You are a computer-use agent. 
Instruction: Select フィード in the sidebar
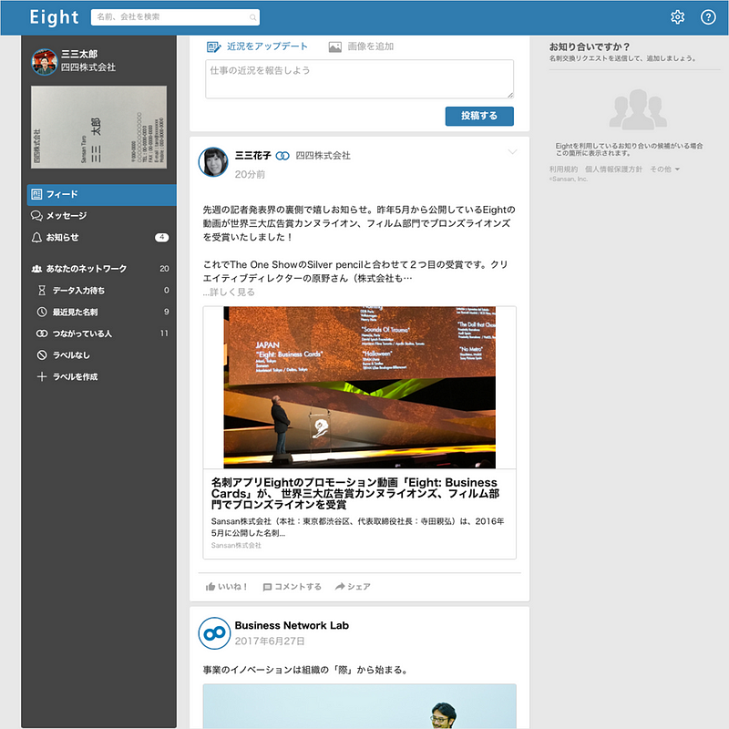click(x=102, y=195)
